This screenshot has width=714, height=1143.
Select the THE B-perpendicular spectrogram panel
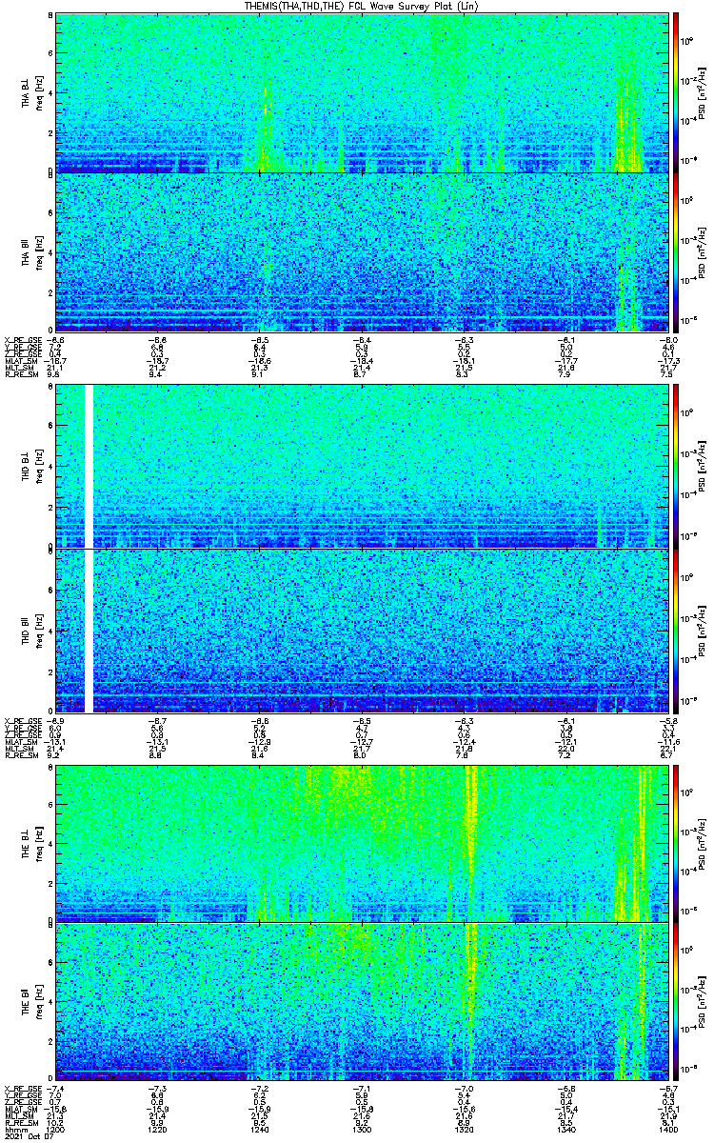click(363, 842)
